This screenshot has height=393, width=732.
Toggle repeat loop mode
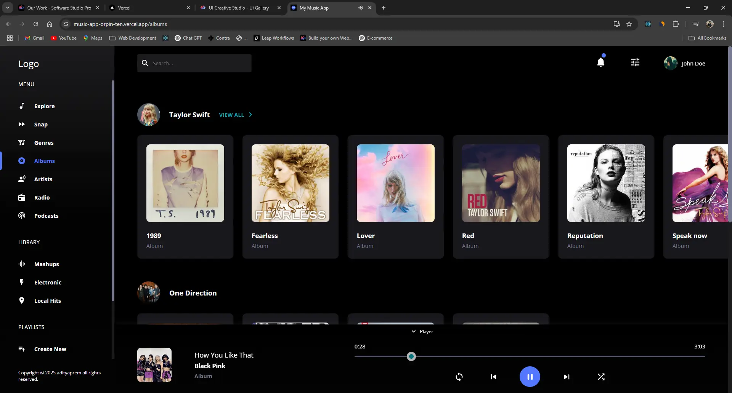point(459,377)
